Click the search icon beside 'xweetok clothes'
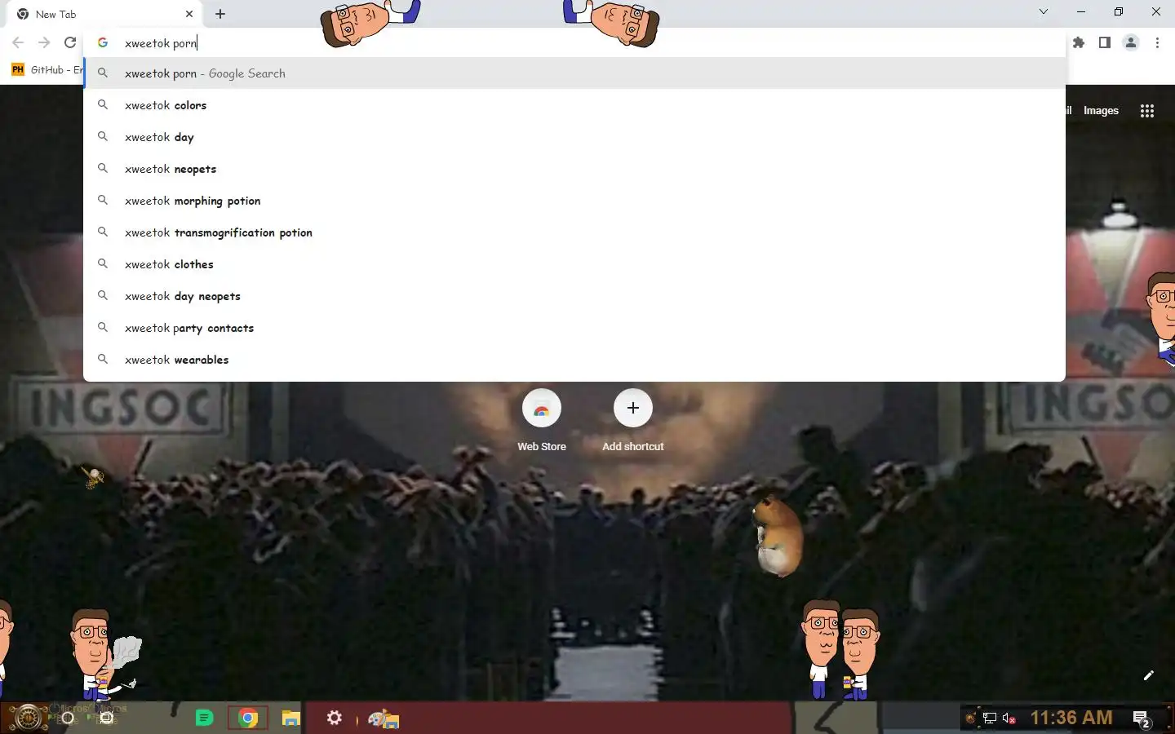 point(103,263)
